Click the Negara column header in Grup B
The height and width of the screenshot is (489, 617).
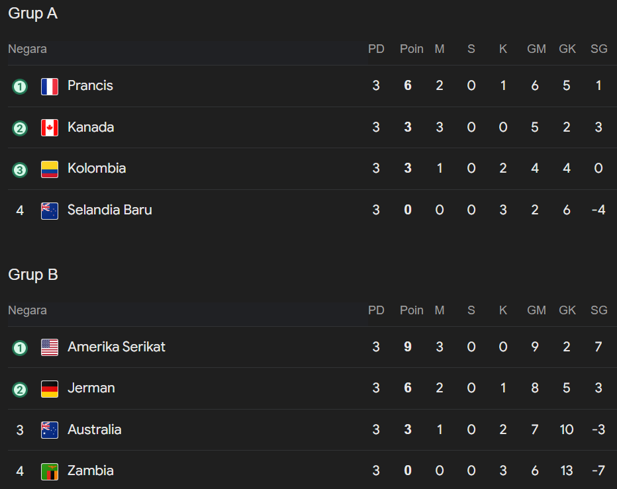pos(27,310)
